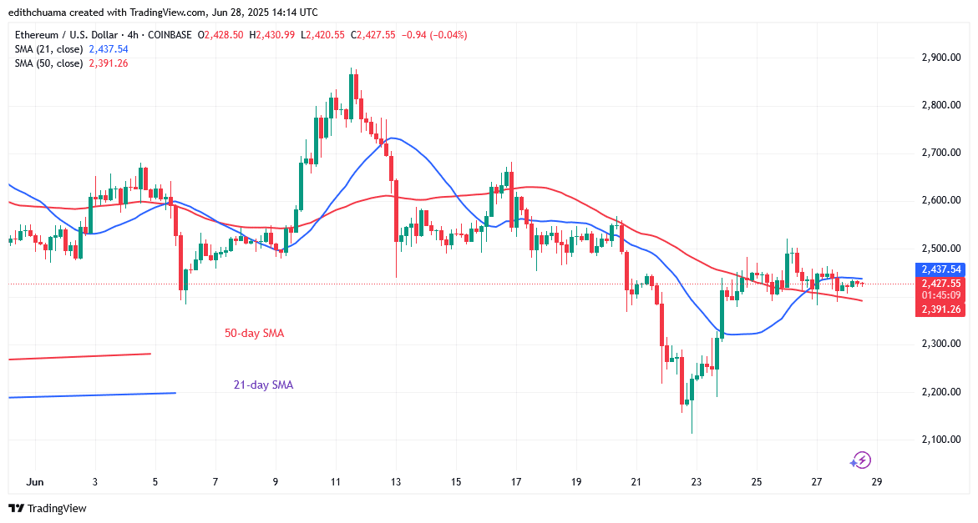The height and width of the screenshot is (523, 978).
Task: Click the purple 21-day SMA text annotation
Action: 263,385
